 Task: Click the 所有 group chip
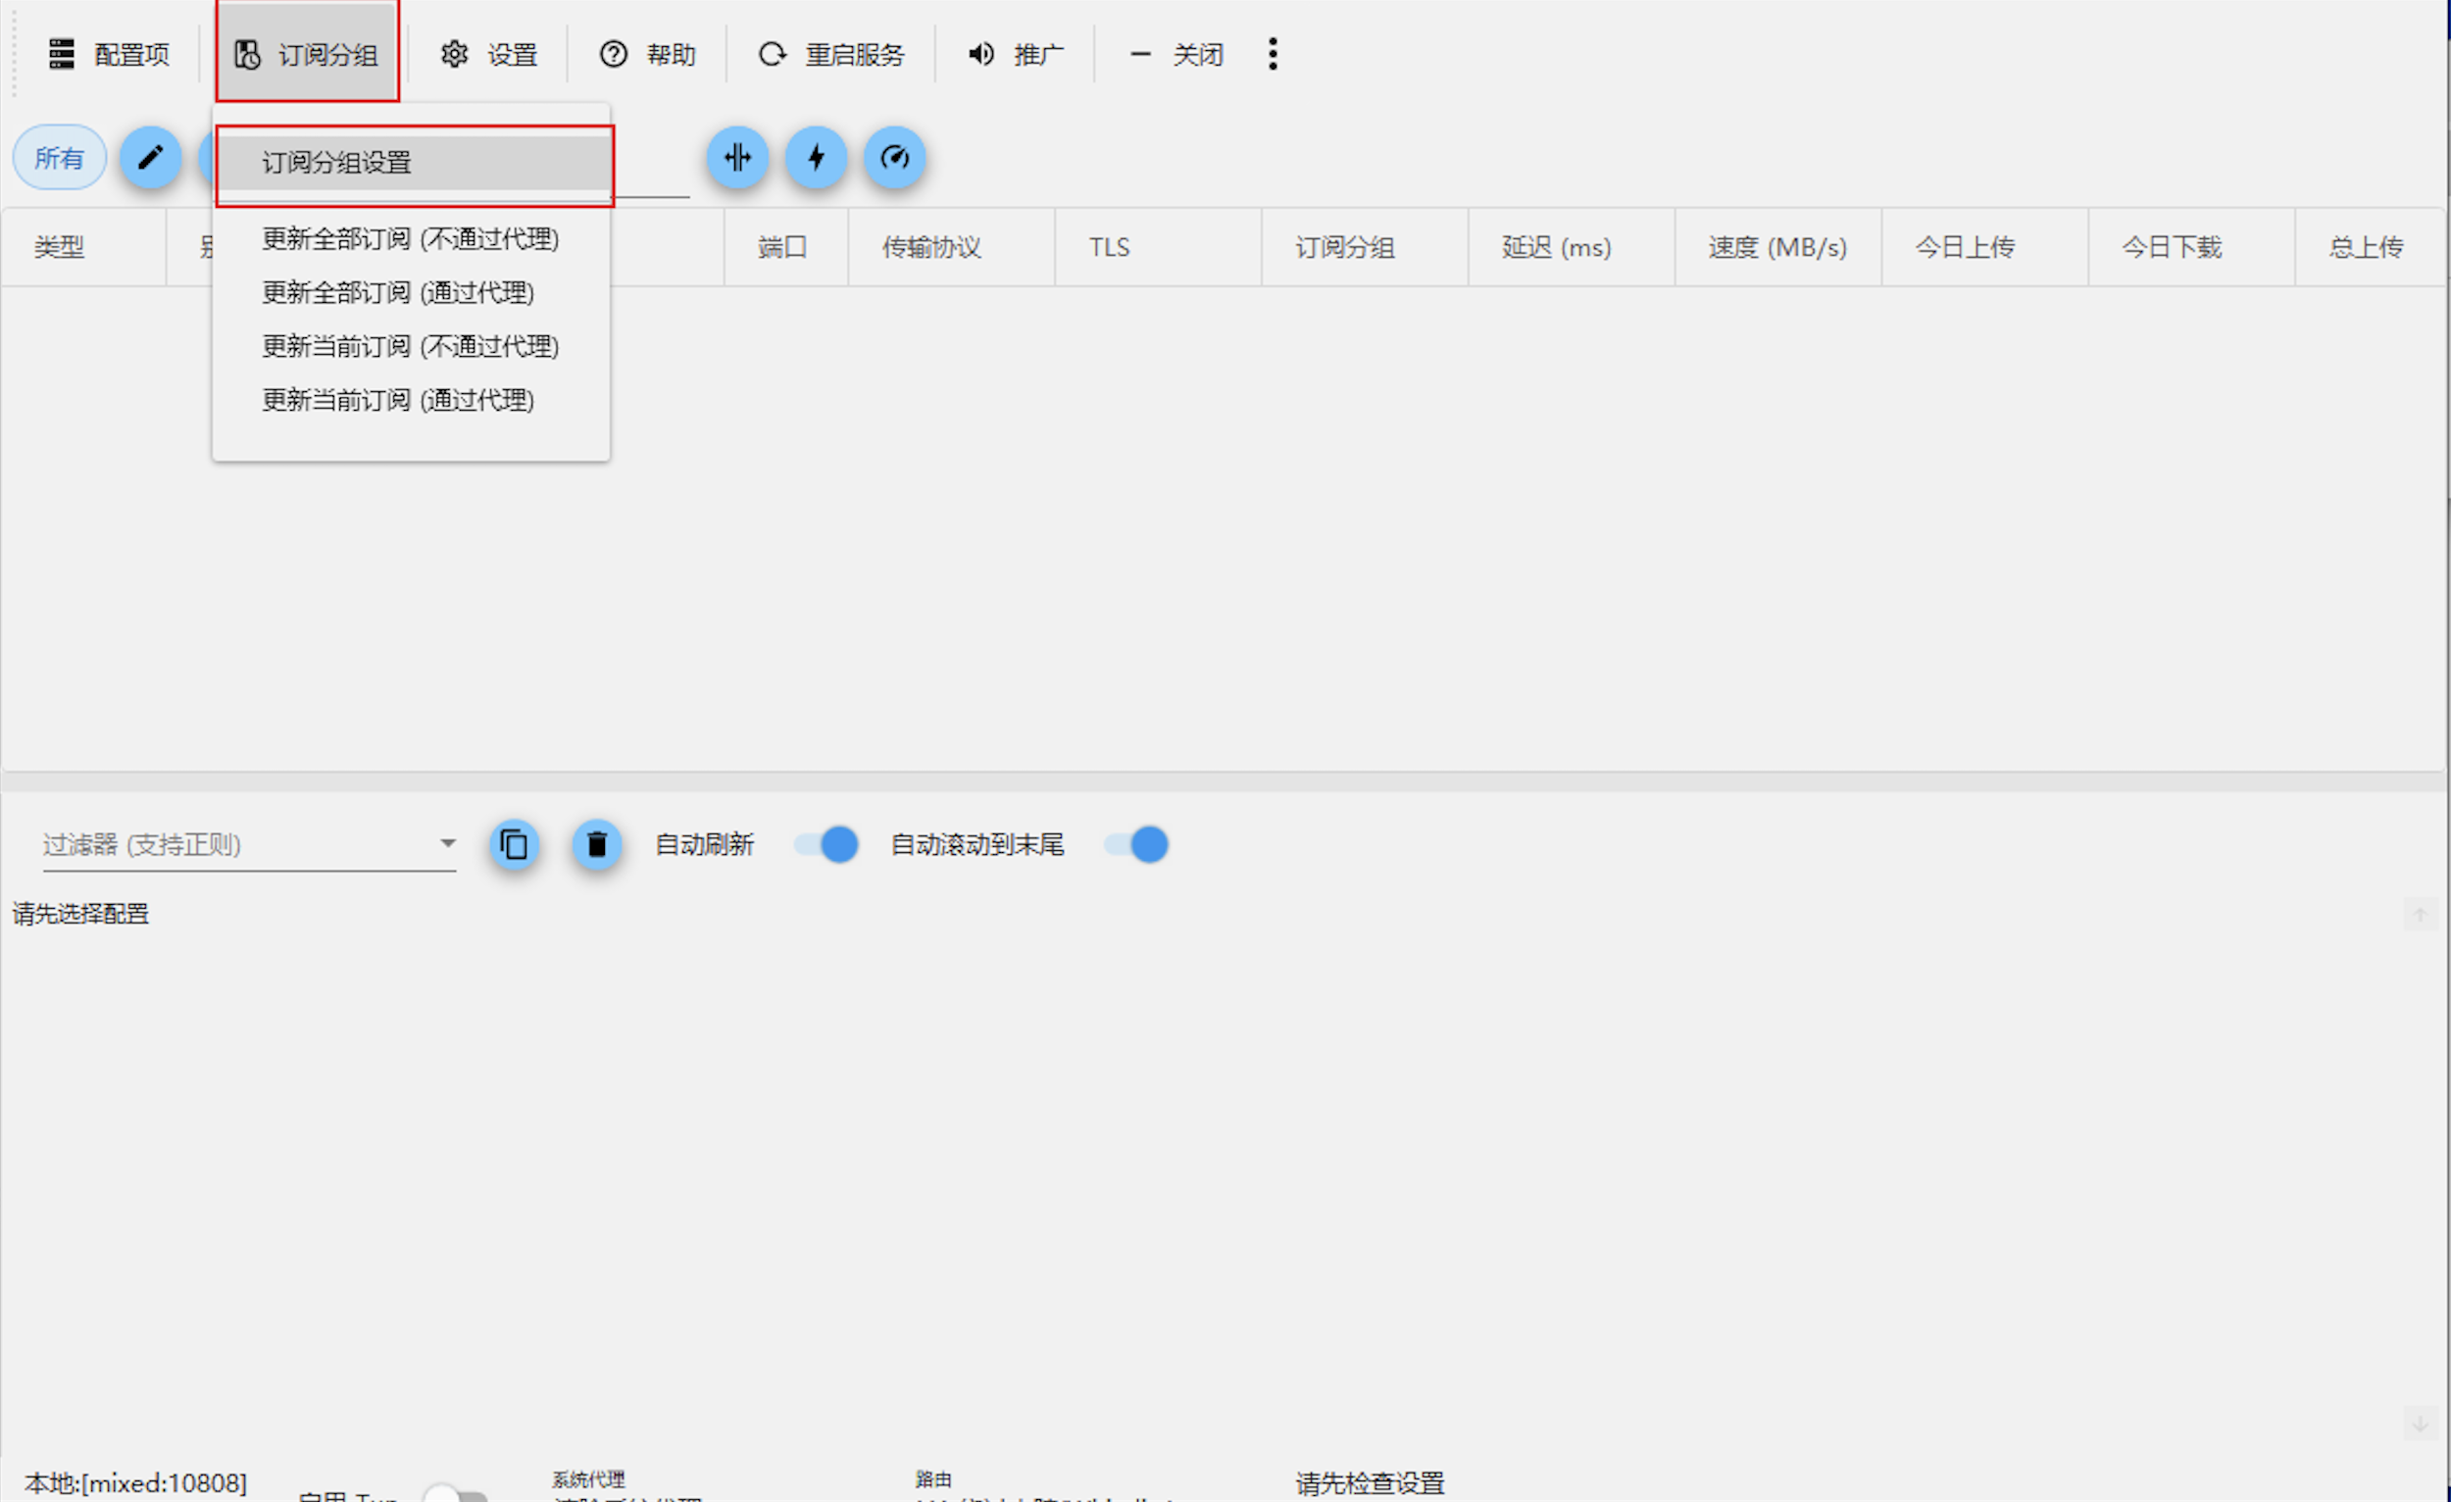(x=59, y=157)
